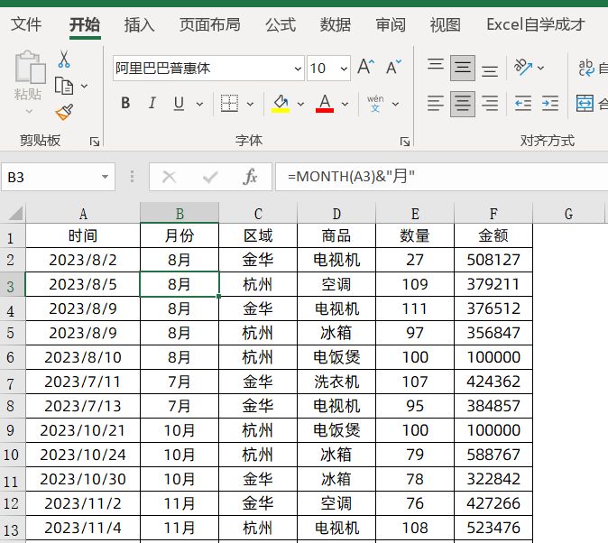The image size is (608, 543).
Task: Click the Copy icon
Action: 63,86
